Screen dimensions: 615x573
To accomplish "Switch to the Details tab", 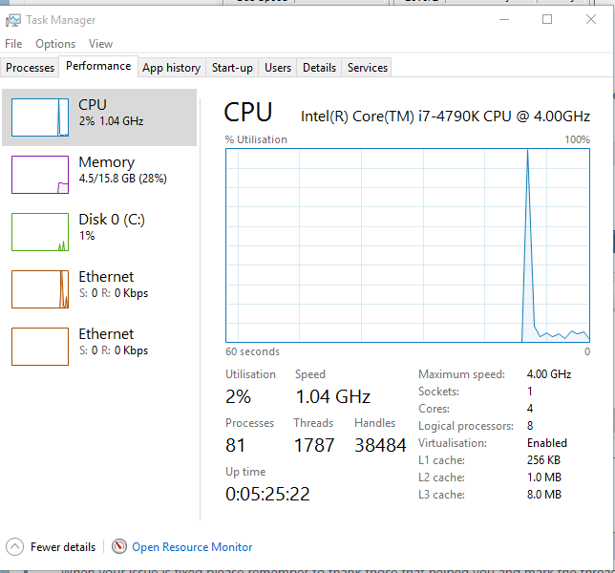I will [x=319, y=68].
